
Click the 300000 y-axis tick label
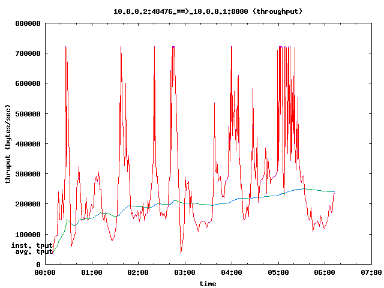(28, 174)
